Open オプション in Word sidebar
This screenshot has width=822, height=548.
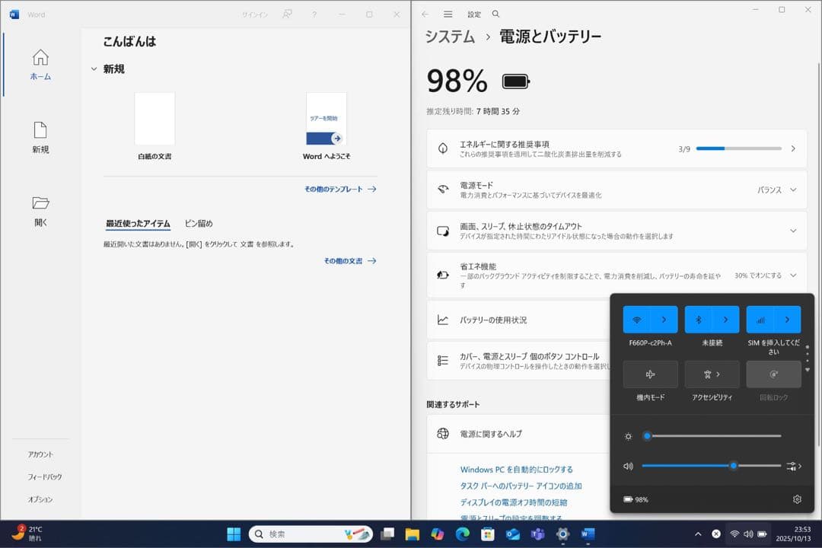pyautogui.click(x=40, y=499)
